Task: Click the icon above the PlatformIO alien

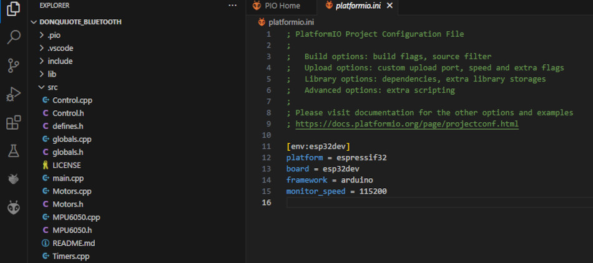Action: (13, 179)
